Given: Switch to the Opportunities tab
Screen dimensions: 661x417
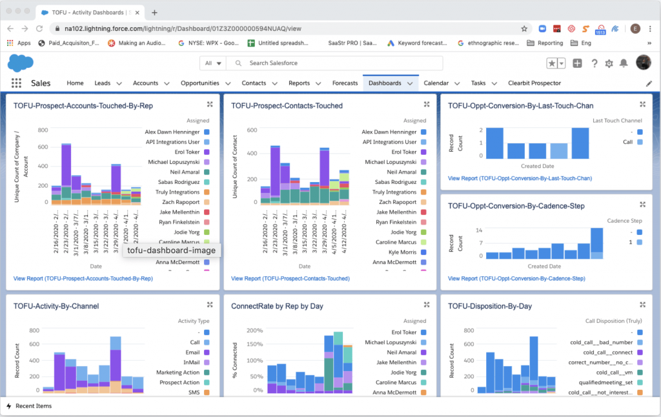Looking at the screenshot, I should [x=200, y=83].
